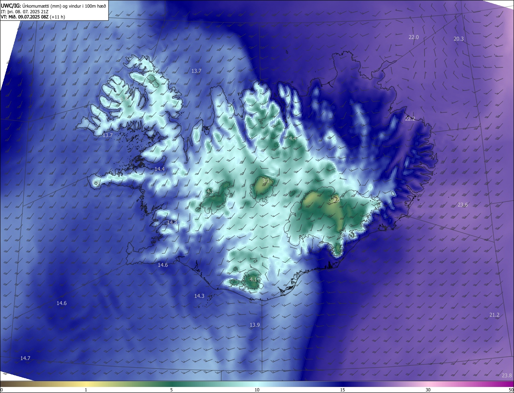Click the 14.3 label off the south coast
The height and width of the screenshot is (393, 514).
[199, 296]
